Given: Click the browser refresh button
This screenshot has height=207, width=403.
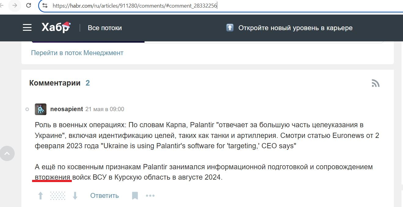Looking at the screenshot, I should (x=29, y=5).
